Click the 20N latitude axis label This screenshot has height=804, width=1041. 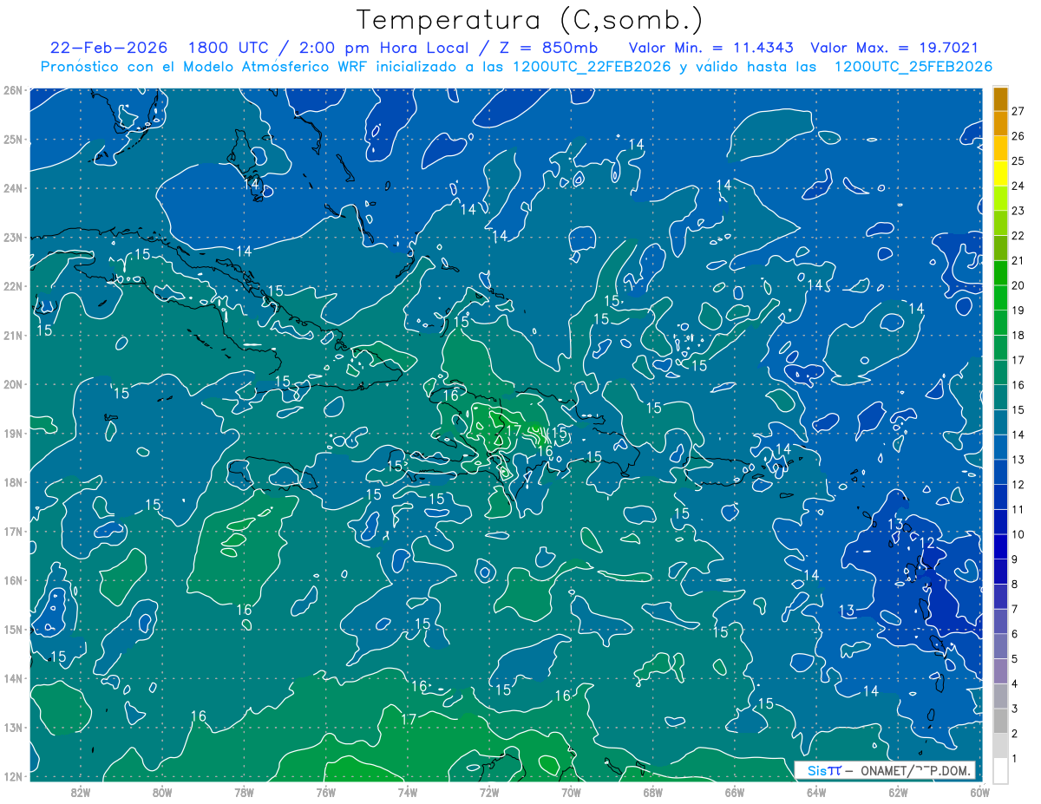(12, 383)
